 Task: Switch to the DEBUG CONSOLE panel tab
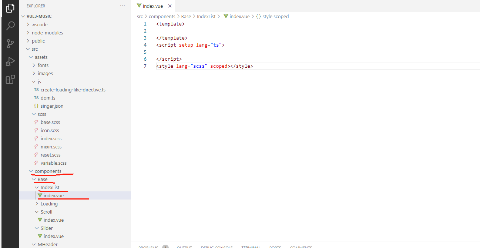tap(216, 247)
